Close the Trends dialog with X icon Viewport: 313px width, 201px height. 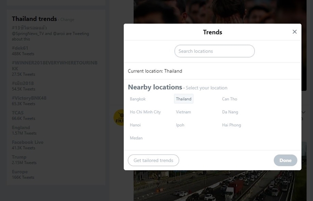(294, 32)
